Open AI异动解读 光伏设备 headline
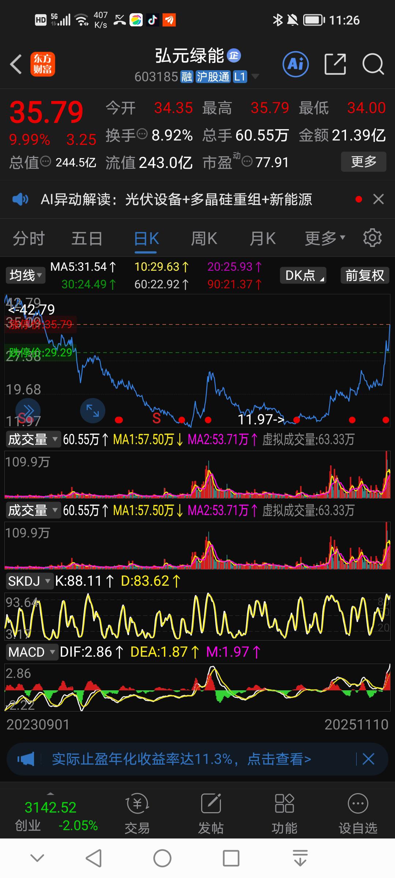This screenshot has height=878, width=395. point(176,199)
